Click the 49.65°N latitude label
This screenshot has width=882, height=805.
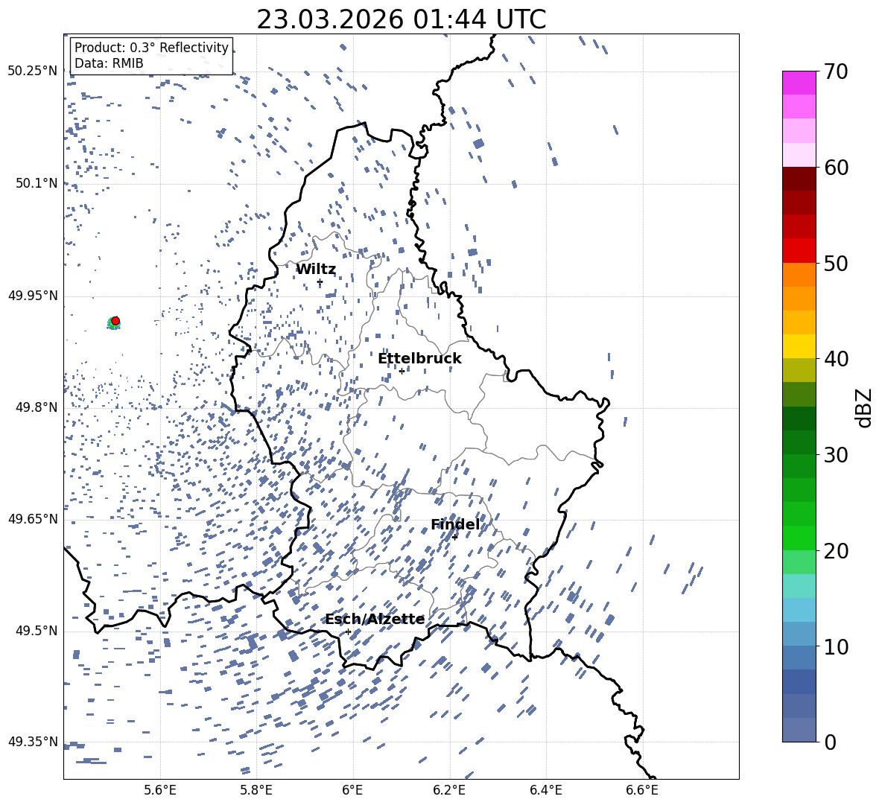(x=33, y=518)
